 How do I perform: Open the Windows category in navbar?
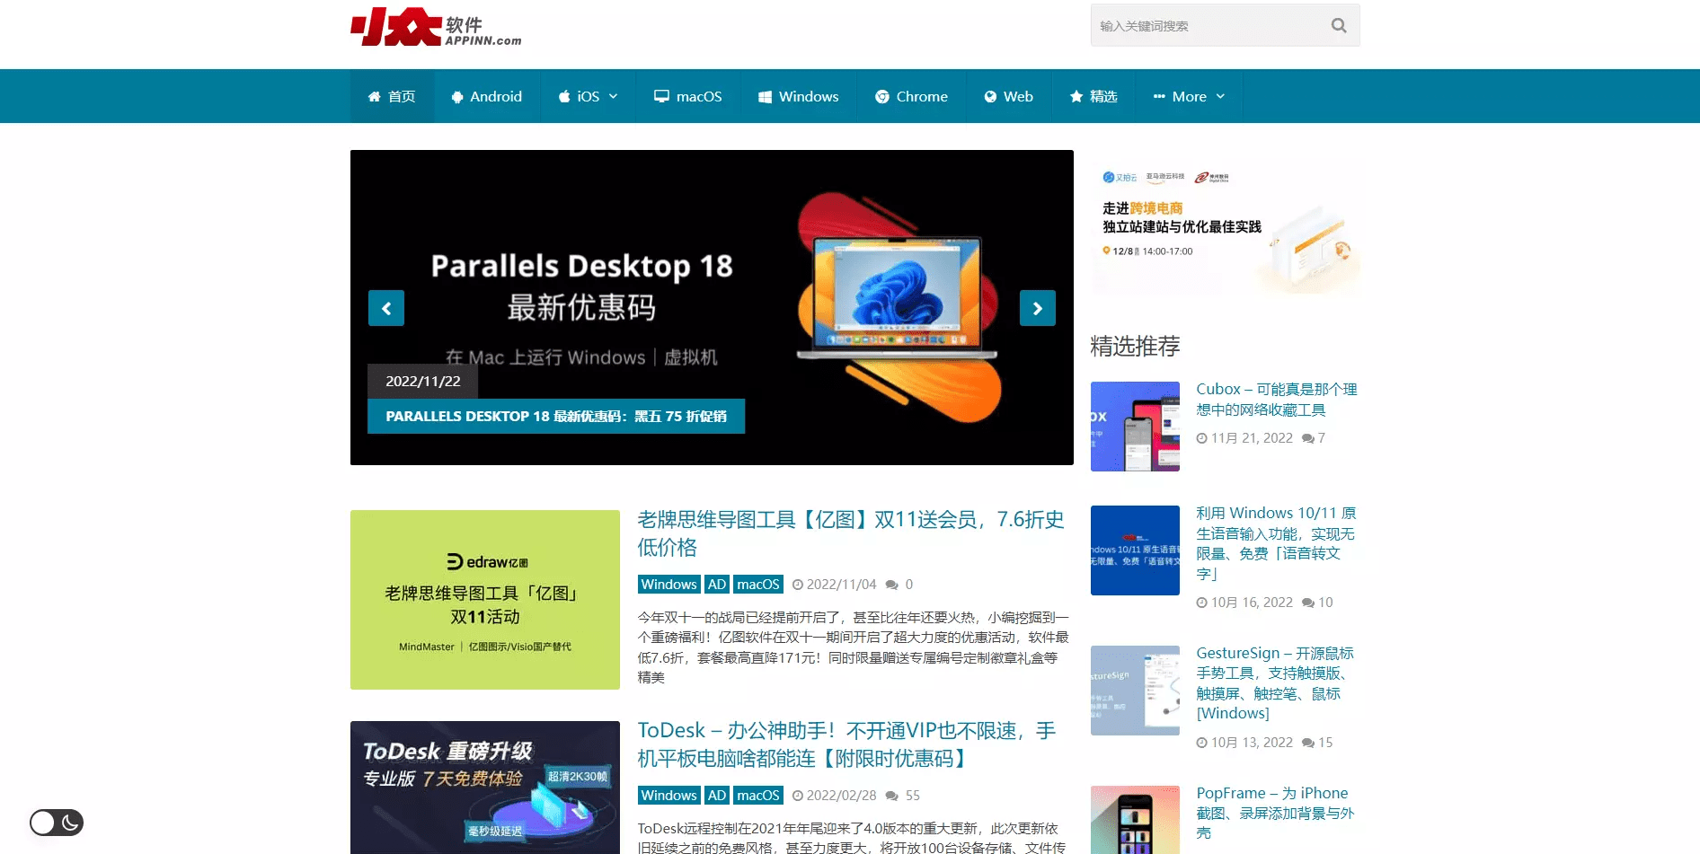pyautogui.click(x=798, y=96)
